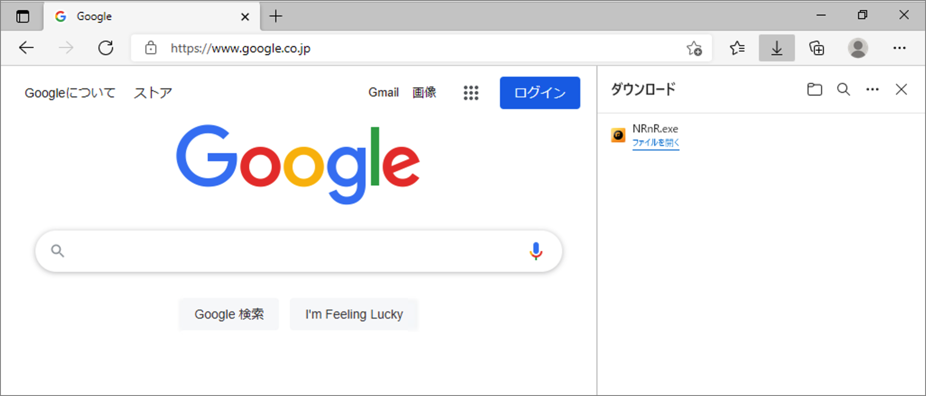Open a new browser tab

tap(276, 17)
